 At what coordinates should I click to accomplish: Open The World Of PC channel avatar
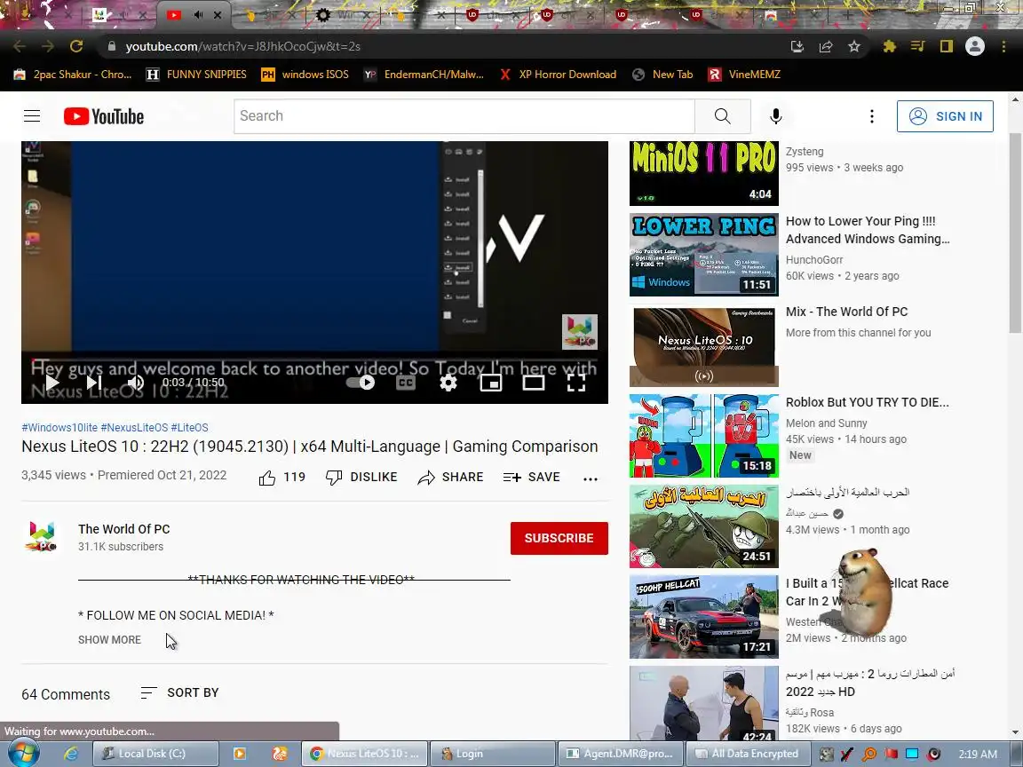click(41, 537)
